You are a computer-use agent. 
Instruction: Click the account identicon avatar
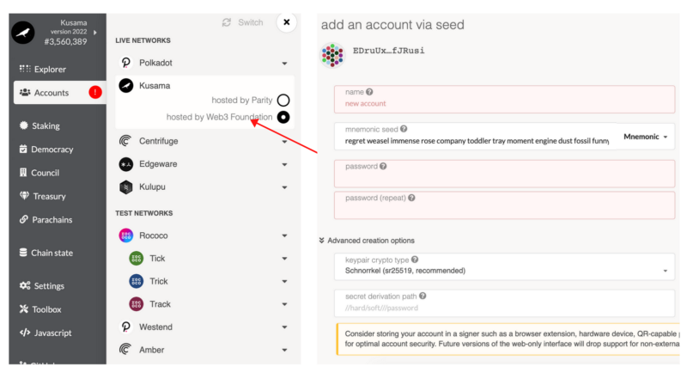pyautogui.click(x=332, y=55)
